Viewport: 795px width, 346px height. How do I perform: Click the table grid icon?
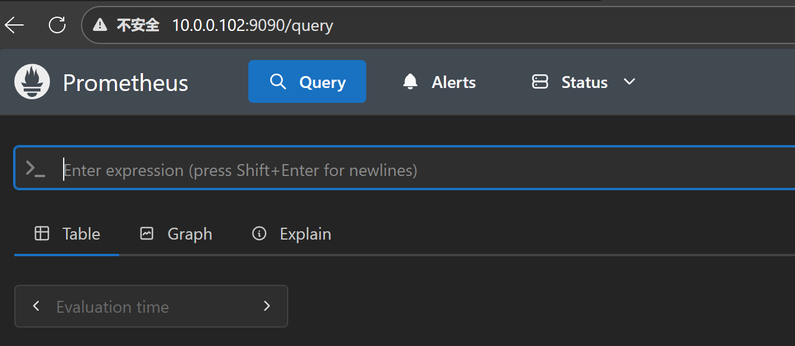click(x=42, y=234)
